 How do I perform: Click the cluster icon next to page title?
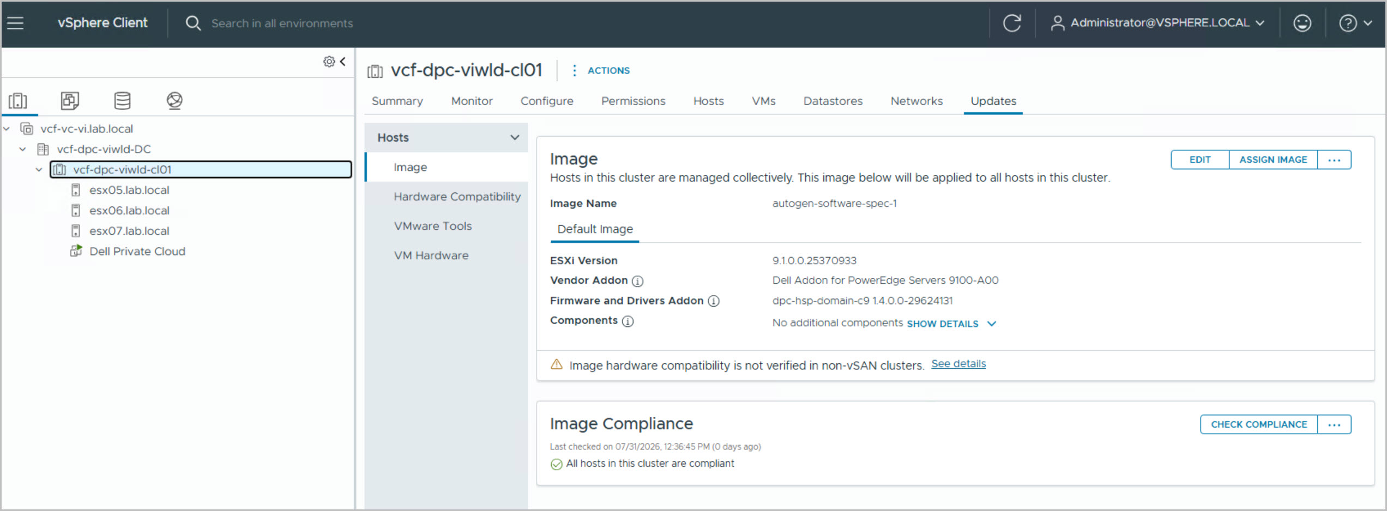(375, 71)
